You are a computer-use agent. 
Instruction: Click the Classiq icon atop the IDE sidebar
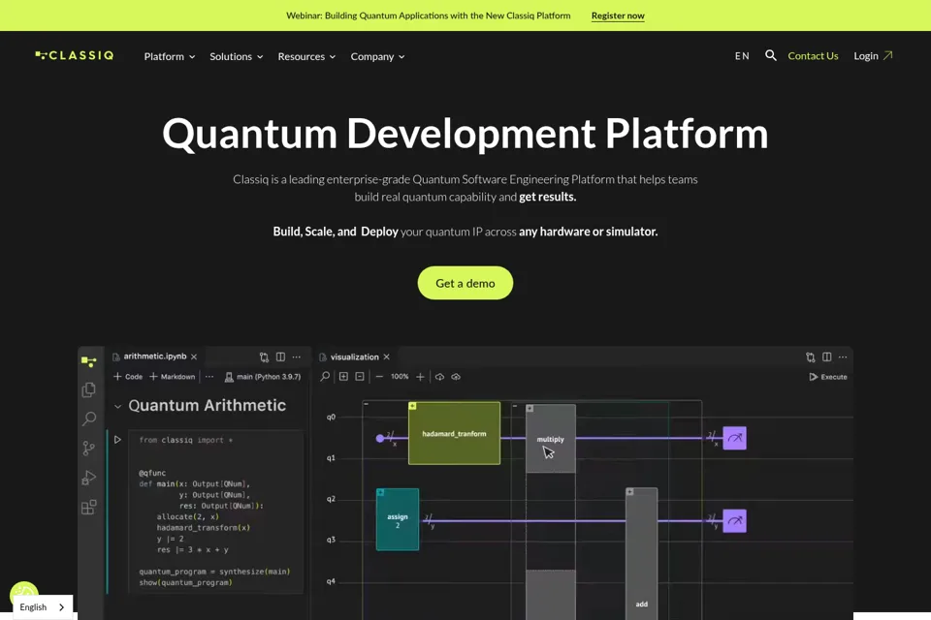[88, 360]
